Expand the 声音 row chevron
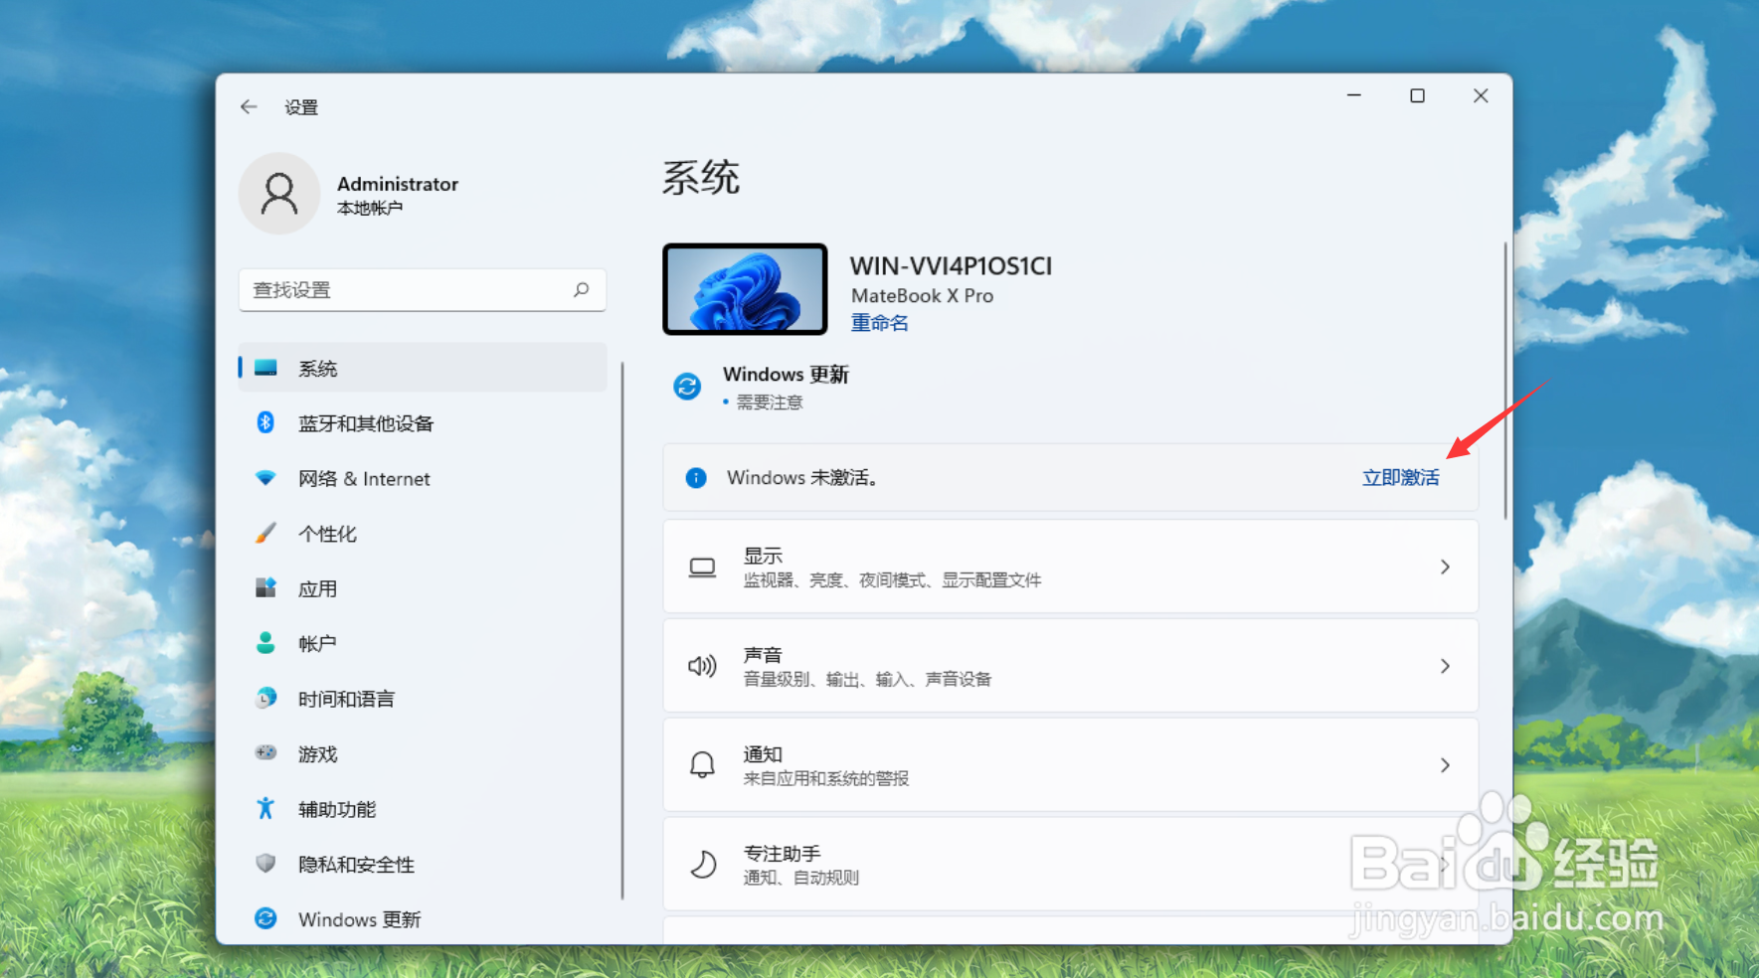 [x=1445, y=666]
